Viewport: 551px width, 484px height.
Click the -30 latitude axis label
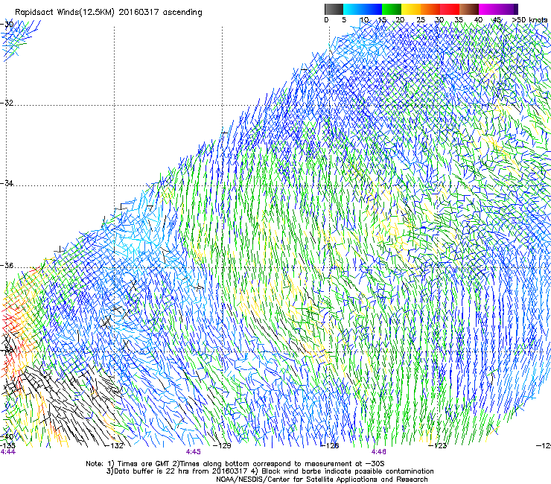pos(7,25)
